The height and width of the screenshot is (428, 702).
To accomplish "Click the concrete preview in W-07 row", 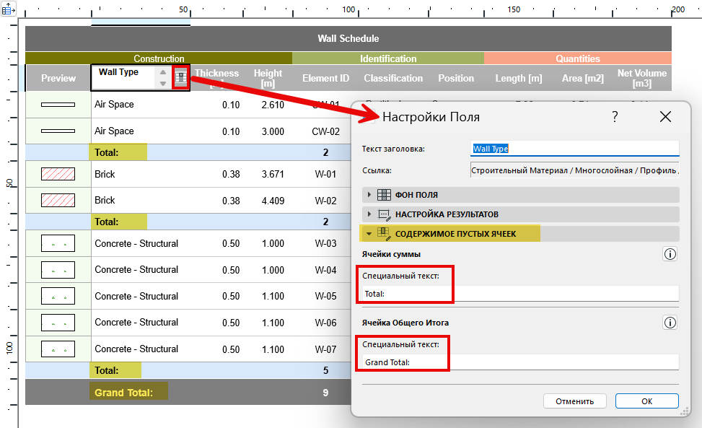I will coord(58,349).
